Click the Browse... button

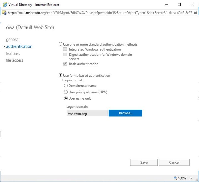tap(125, 113)
